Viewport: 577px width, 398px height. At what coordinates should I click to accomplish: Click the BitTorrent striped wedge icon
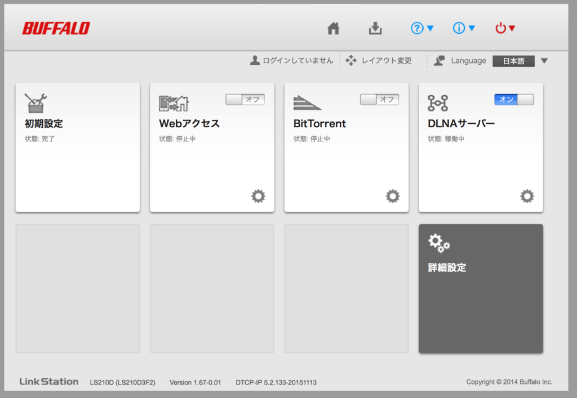(x=307, y=103)
